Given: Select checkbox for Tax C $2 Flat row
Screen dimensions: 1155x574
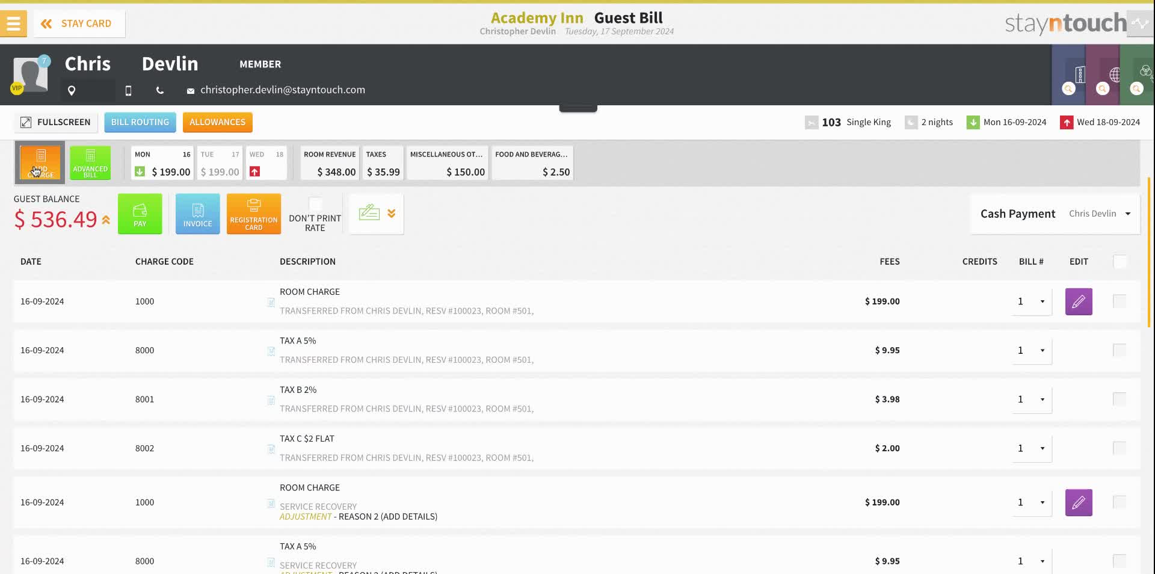Looking at the screenshot, I should pyautogui.click(x=1120, y=448).
